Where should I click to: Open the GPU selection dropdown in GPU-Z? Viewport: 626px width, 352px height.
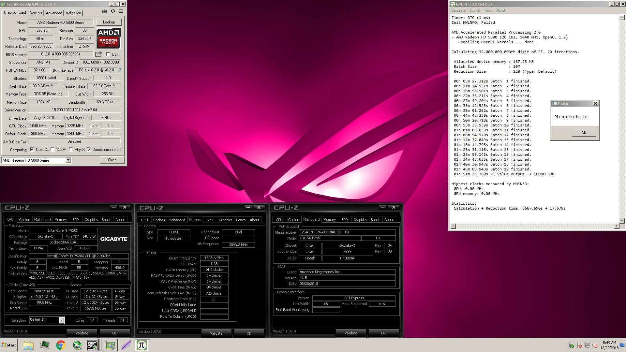(68, 160)
